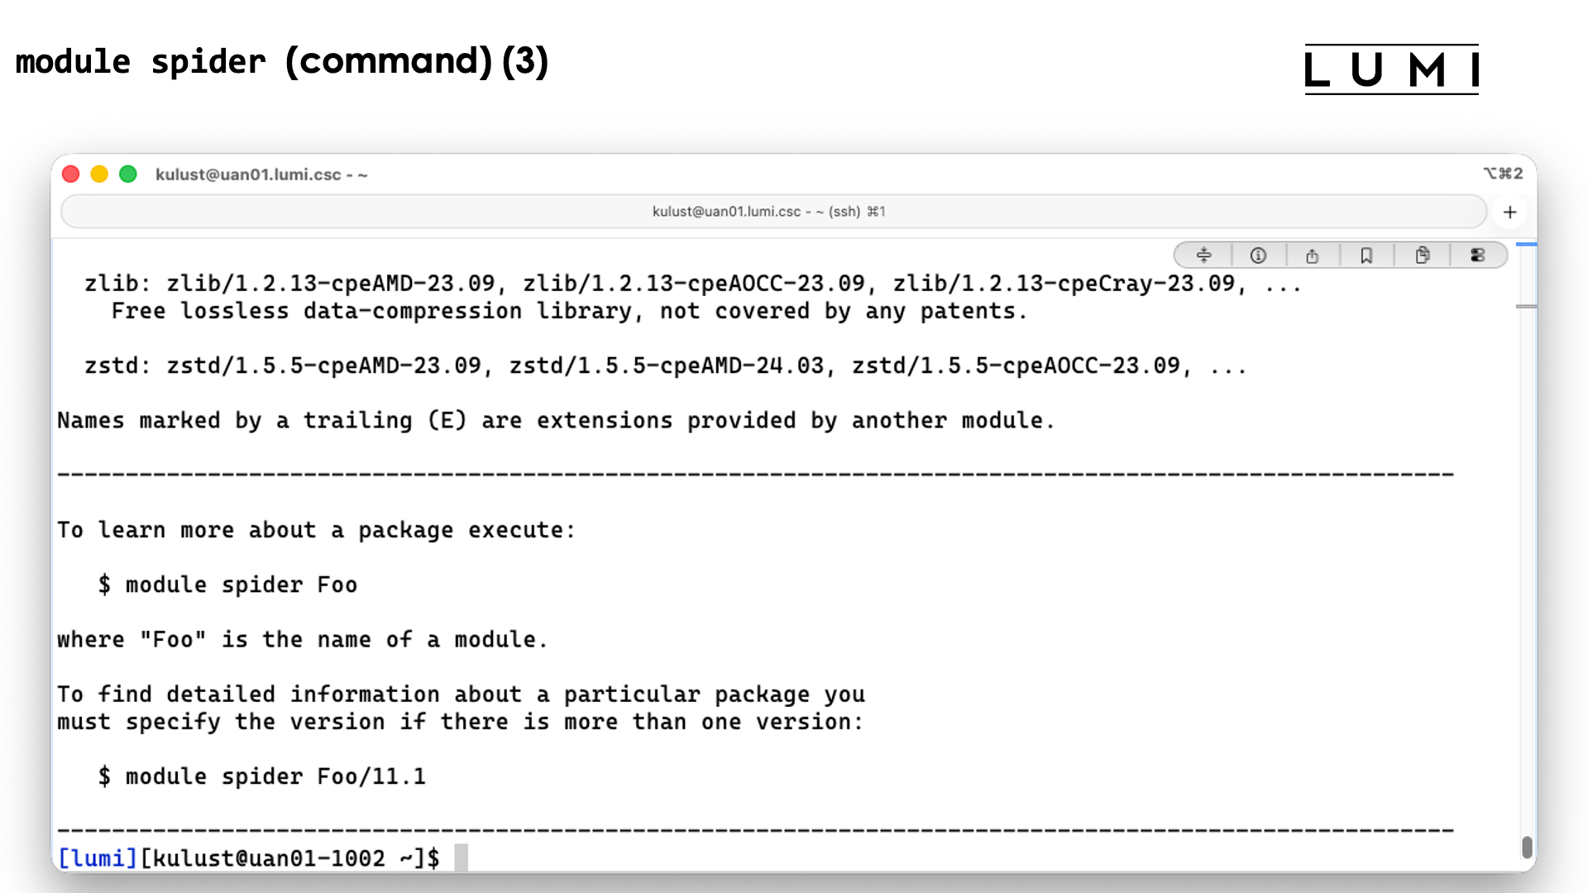This screenshot has height=893, width=1588.
Task: Click the terminal scrollbar thumb
Action: [x=1527, y=848]
